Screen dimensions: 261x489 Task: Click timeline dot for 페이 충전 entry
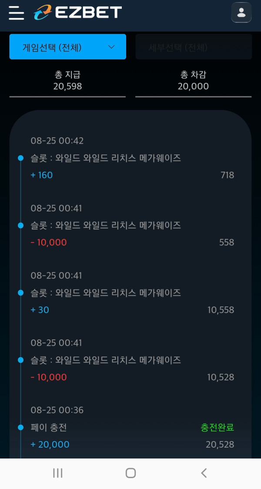(x=20, y=428)
